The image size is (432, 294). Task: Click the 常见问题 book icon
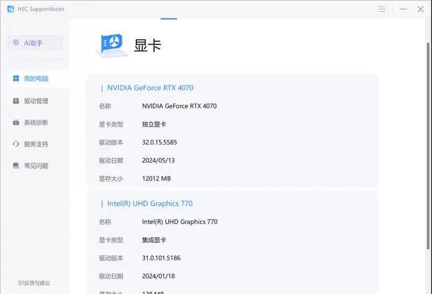[x=16, y=165]
